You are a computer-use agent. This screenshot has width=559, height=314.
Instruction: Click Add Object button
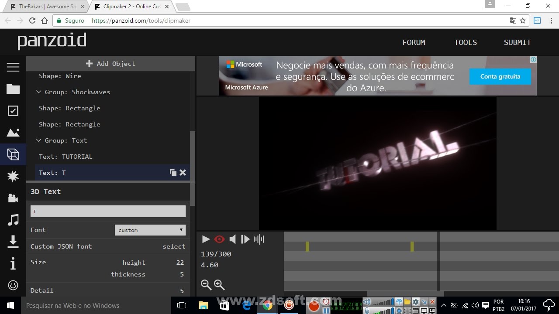[x=110, y=64]
